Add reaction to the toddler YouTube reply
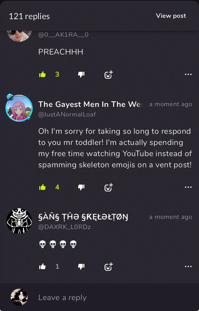 (x=109, y=187)
